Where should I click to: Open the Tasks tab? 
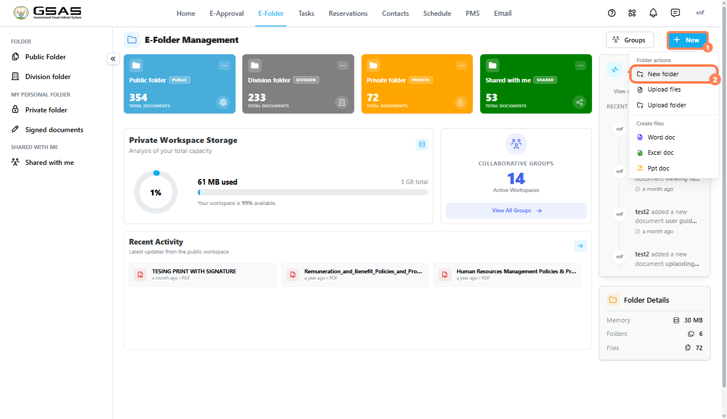306,14
